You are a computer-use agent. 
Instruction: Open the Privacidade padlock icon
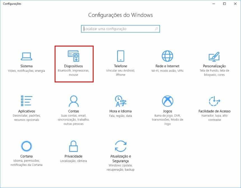pos(73,146)
